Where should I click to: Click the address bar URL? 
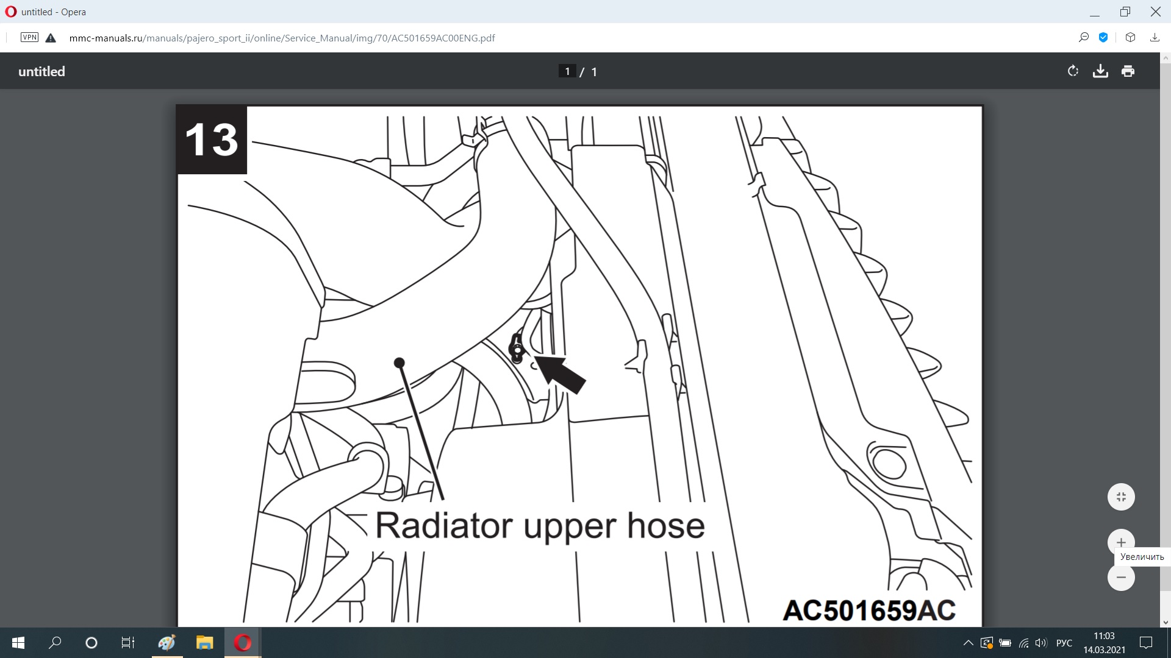point(282,38)
